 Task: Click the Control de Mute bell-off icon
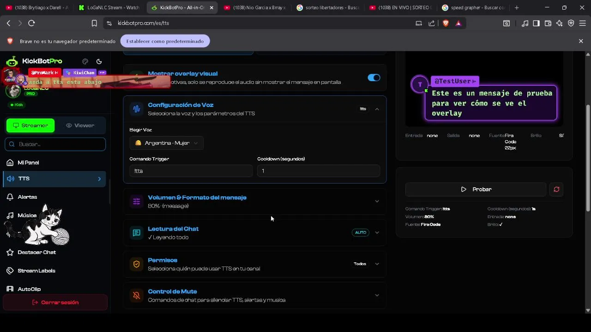(x=136, y=296)
